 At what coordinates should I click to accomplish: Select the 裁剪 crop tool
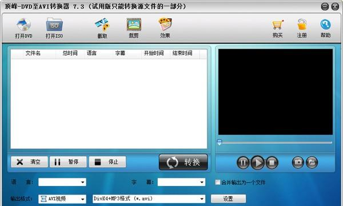pyautogui.click(x=134, y=29)
